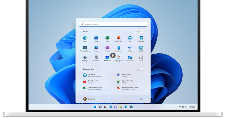Launch the LinkedIn pinned app
The width and height of the screenshot is (228, 118).
click(x=141, y=49)
